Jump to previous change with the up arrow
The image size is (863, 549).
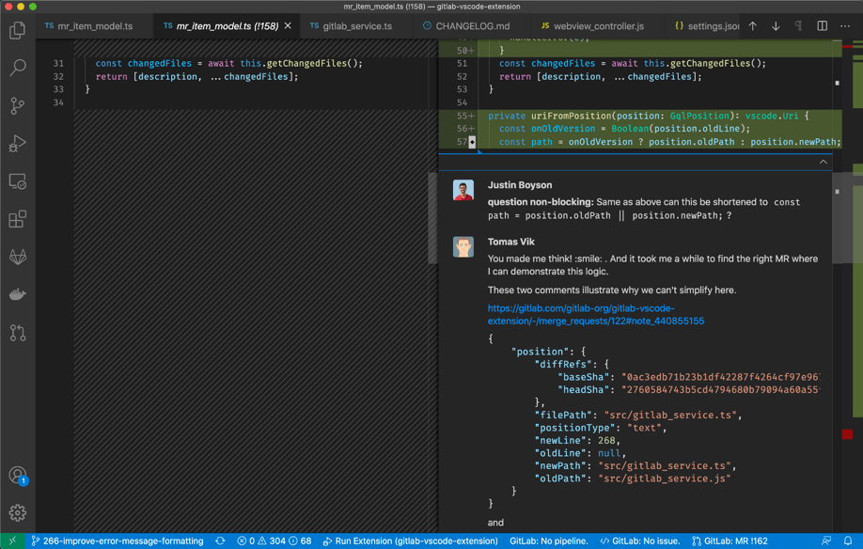pyautogui.click(x=752, y=26)
